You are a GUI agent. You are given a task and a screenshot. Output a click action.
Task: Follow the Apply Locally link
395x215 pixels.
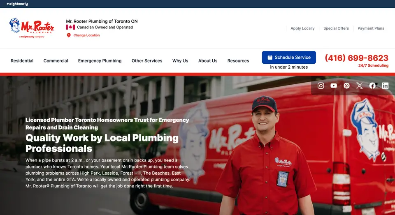[x=302, y=28]
